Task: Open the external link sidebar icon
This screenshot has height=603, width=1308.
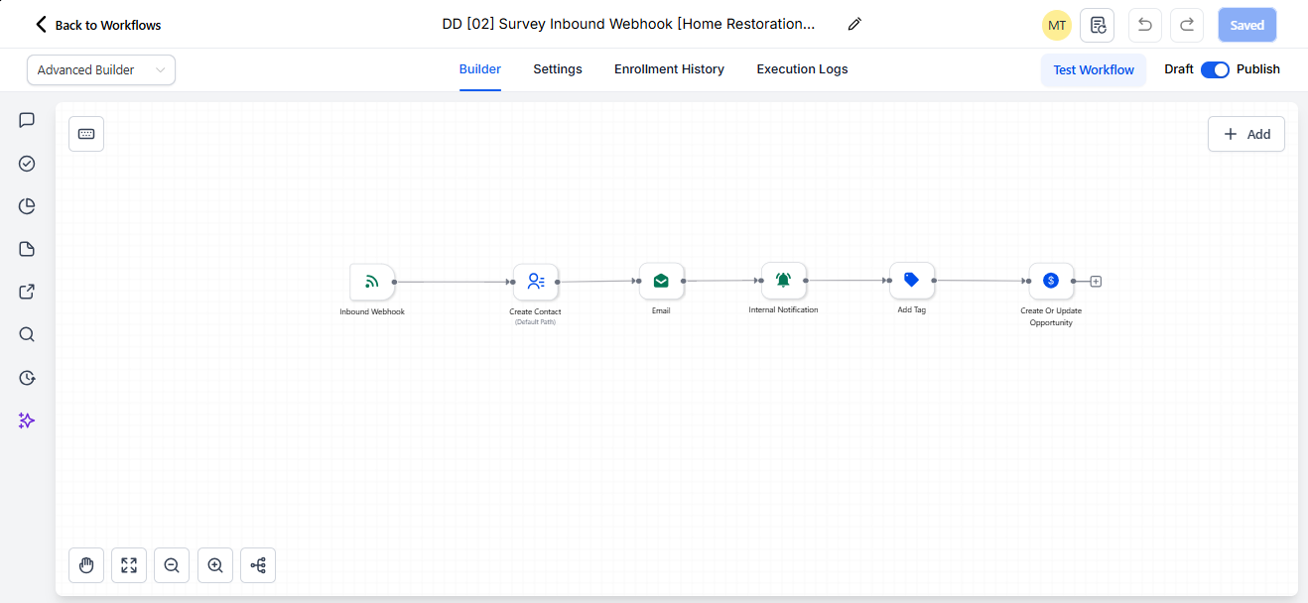Action: (x=27, y=292)
